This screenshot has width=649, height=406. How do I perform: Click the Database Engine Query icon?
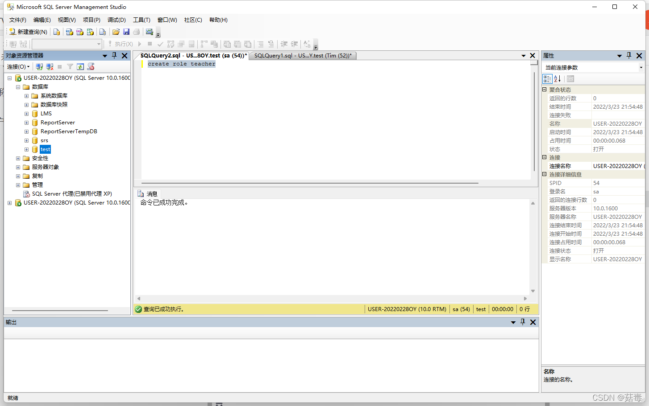tap(57, 32)
